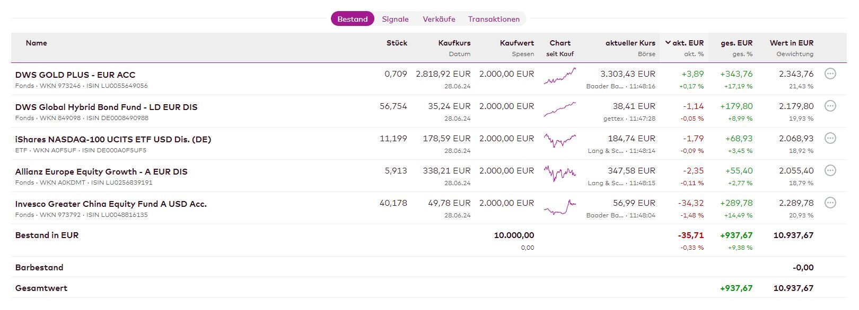Image resolution: width=859 pixels, height=310 pixels.
Task: Open DWS GOLD PLUS mini chart
Action: point(560,77)
